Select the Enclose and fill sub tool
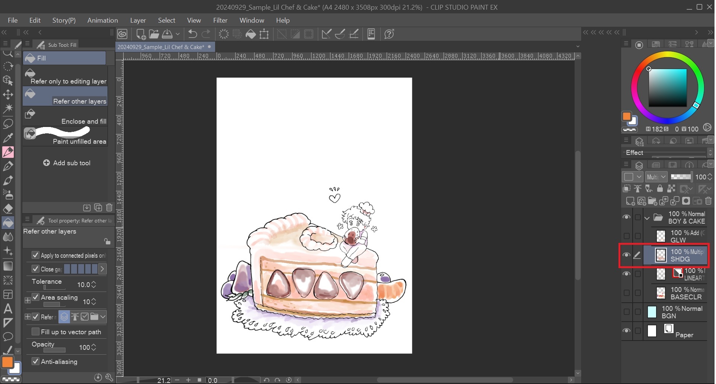 coord(65,117)
